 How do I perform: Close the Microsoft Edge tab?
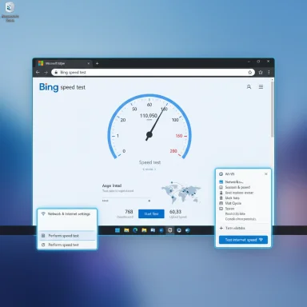point(89,63)
